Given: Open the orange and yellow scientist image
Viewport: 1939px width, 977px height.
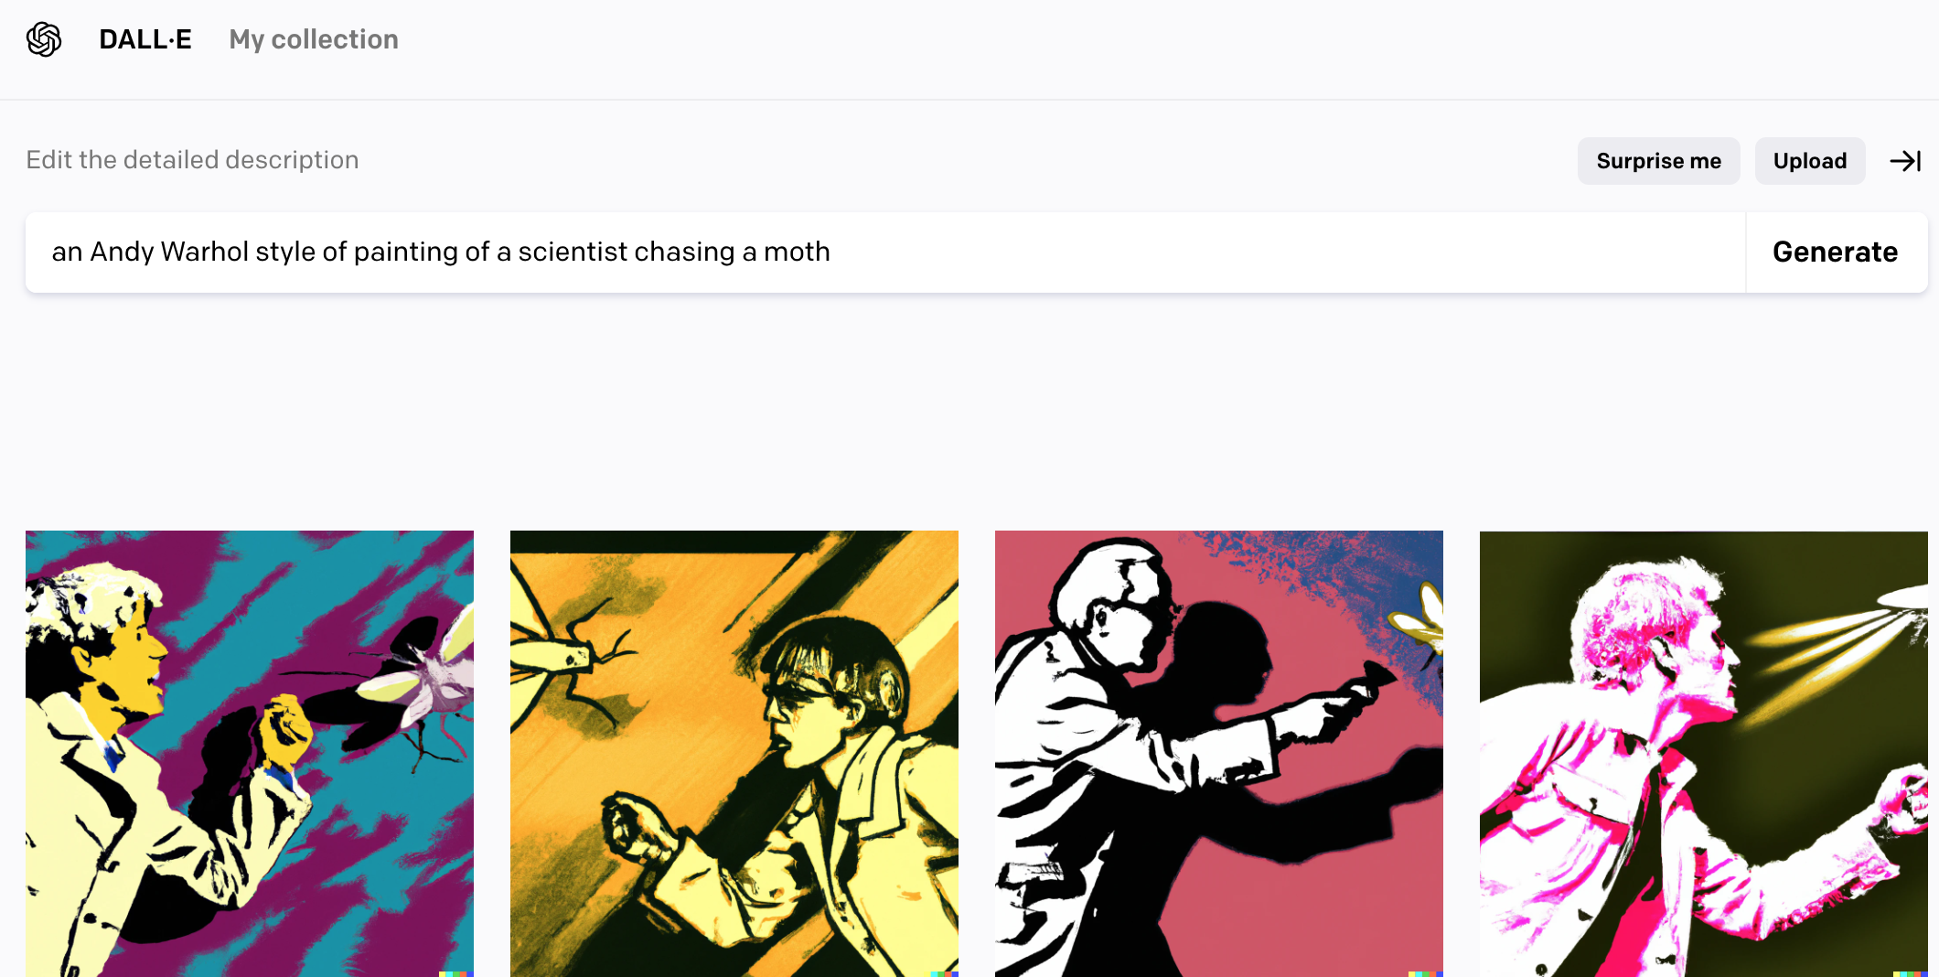Looking at the screenshot, I should coord(734,754).
